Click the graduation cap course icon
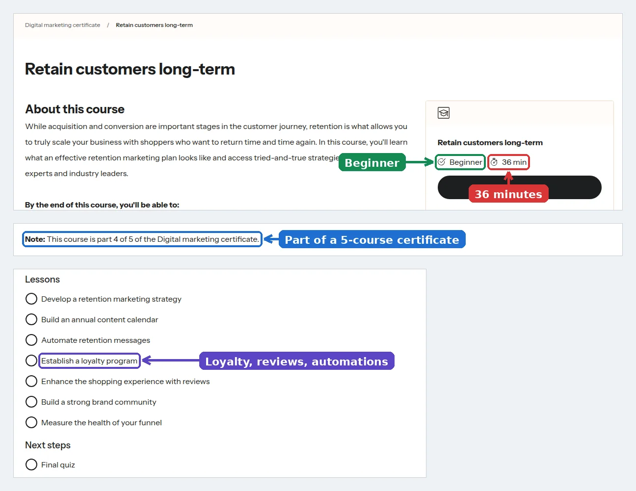Image resolution: width=636 pixels, height=491 pixels. pyautogui.click(x=444, y=113)
